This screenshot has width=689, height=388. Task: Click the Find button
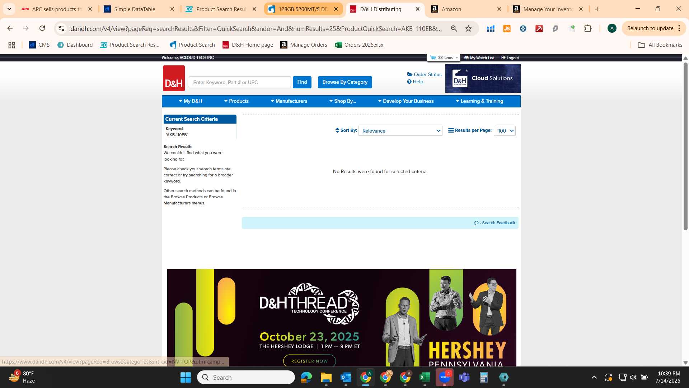[302, 82]
